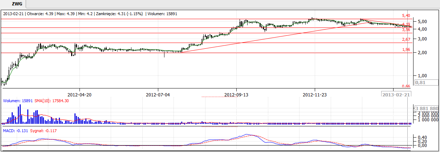
Task: Click the 5,00 price axis tick
Action: (422, 22)
